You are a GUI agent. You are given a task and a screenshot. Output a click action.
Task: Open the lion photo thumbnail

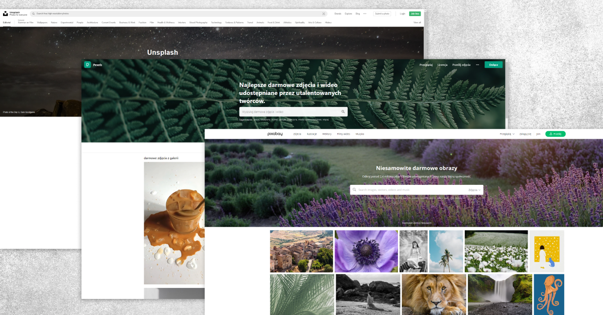pos(434,294)
